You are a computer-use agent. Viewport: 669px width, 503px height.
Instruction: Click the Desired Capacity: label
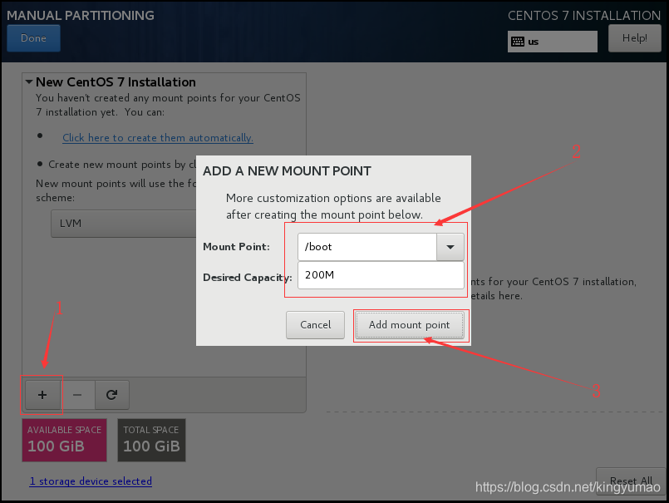248,278
